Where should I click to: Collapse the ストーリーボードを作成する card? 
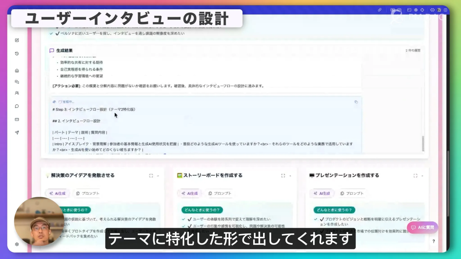pyautogui.click(x=290, y=176)
